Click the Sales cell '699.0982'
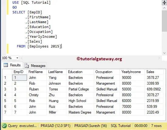 pyautogui.click(x=154, y=89)
